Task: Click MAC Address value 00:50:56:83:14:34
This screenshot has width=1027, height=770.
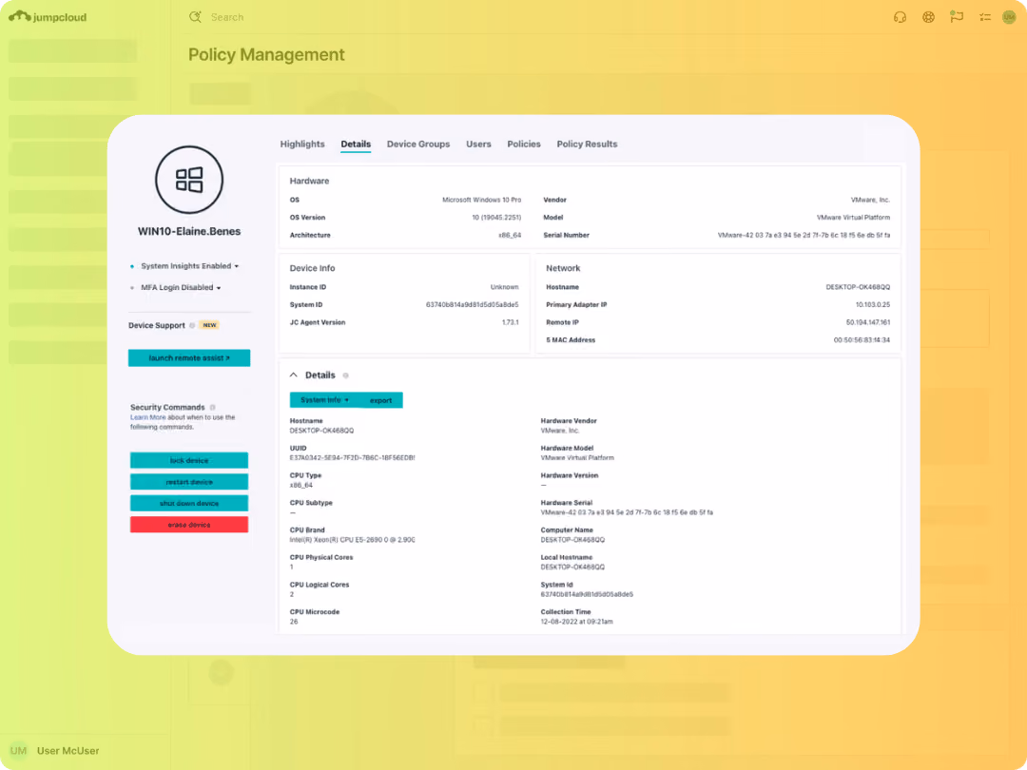Action: [x=862, y=339]
